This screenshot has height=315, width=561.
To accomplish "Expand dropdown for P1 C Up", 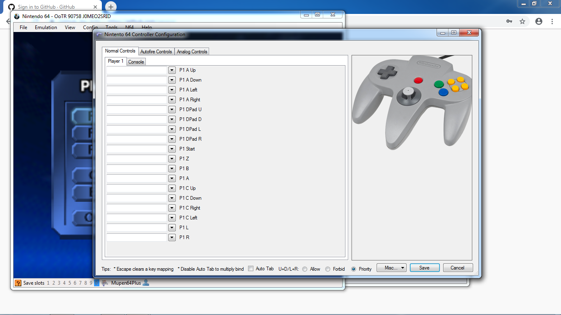I will [172, 188].
